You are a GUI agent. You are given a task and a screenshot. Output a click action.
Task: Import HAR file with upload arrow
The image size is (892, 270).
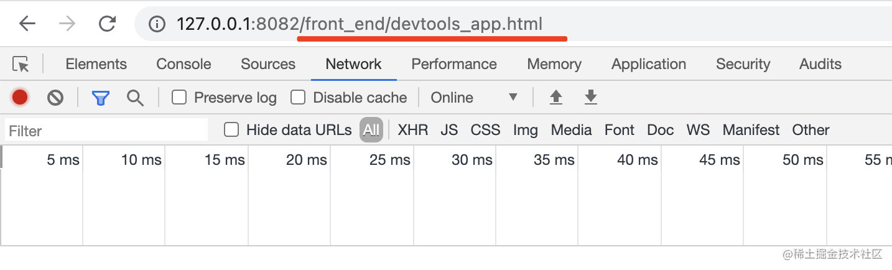[x=556, y=97]
